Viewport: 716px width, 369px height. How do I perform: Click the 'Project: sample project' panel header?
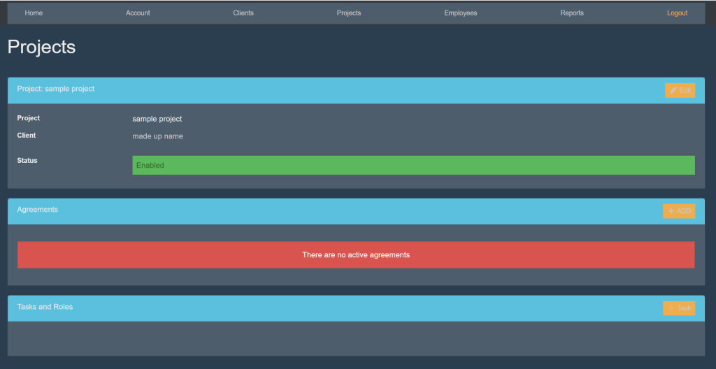pos(56,89)
